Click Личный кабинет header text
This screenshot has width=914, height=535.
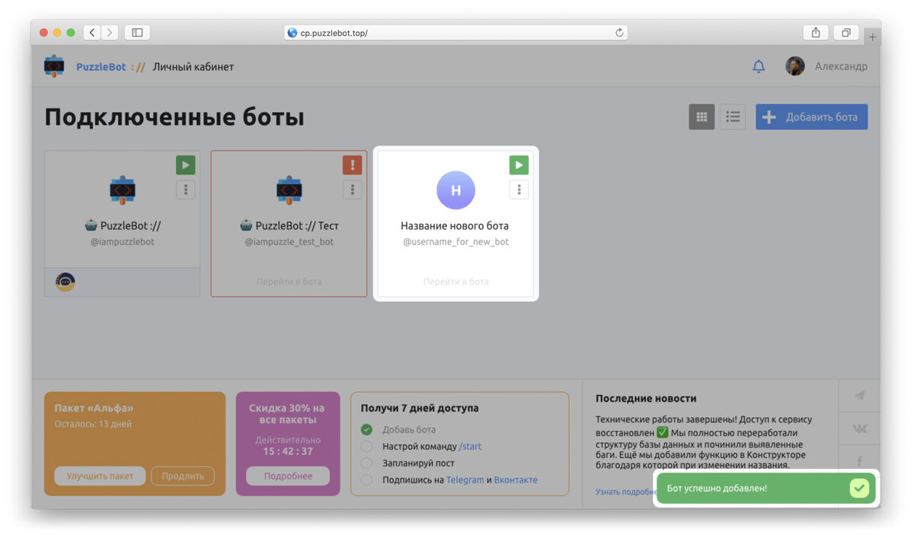pos(193,67)
